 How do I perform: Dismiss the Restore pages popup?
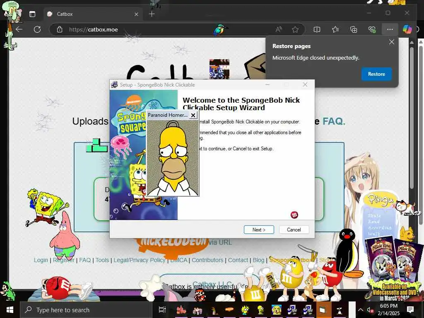click(x=391, y=42)
